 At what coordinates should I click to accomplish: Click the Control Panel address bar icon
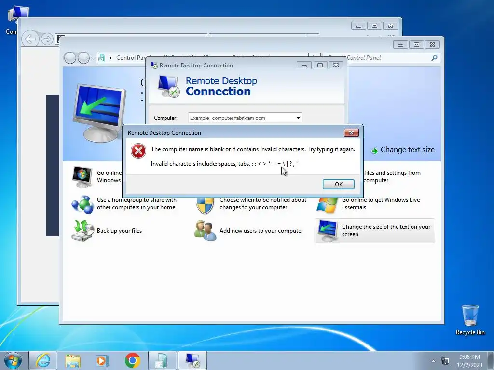101,58
